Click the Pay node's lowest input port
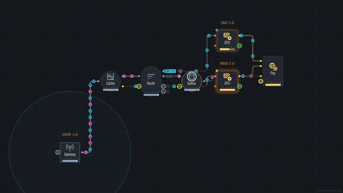 [261, 76]
